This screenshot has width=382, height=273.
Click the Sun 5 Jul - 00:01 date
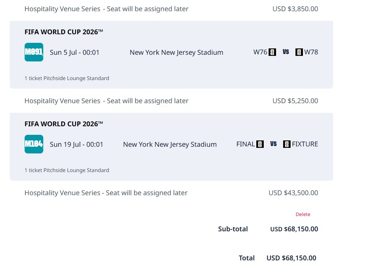click(x=75, y=53)
